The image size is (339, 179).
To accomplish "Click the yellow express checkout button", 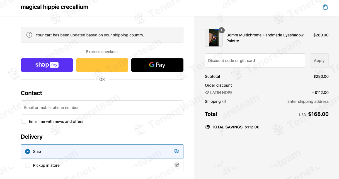I will [102, 65].
